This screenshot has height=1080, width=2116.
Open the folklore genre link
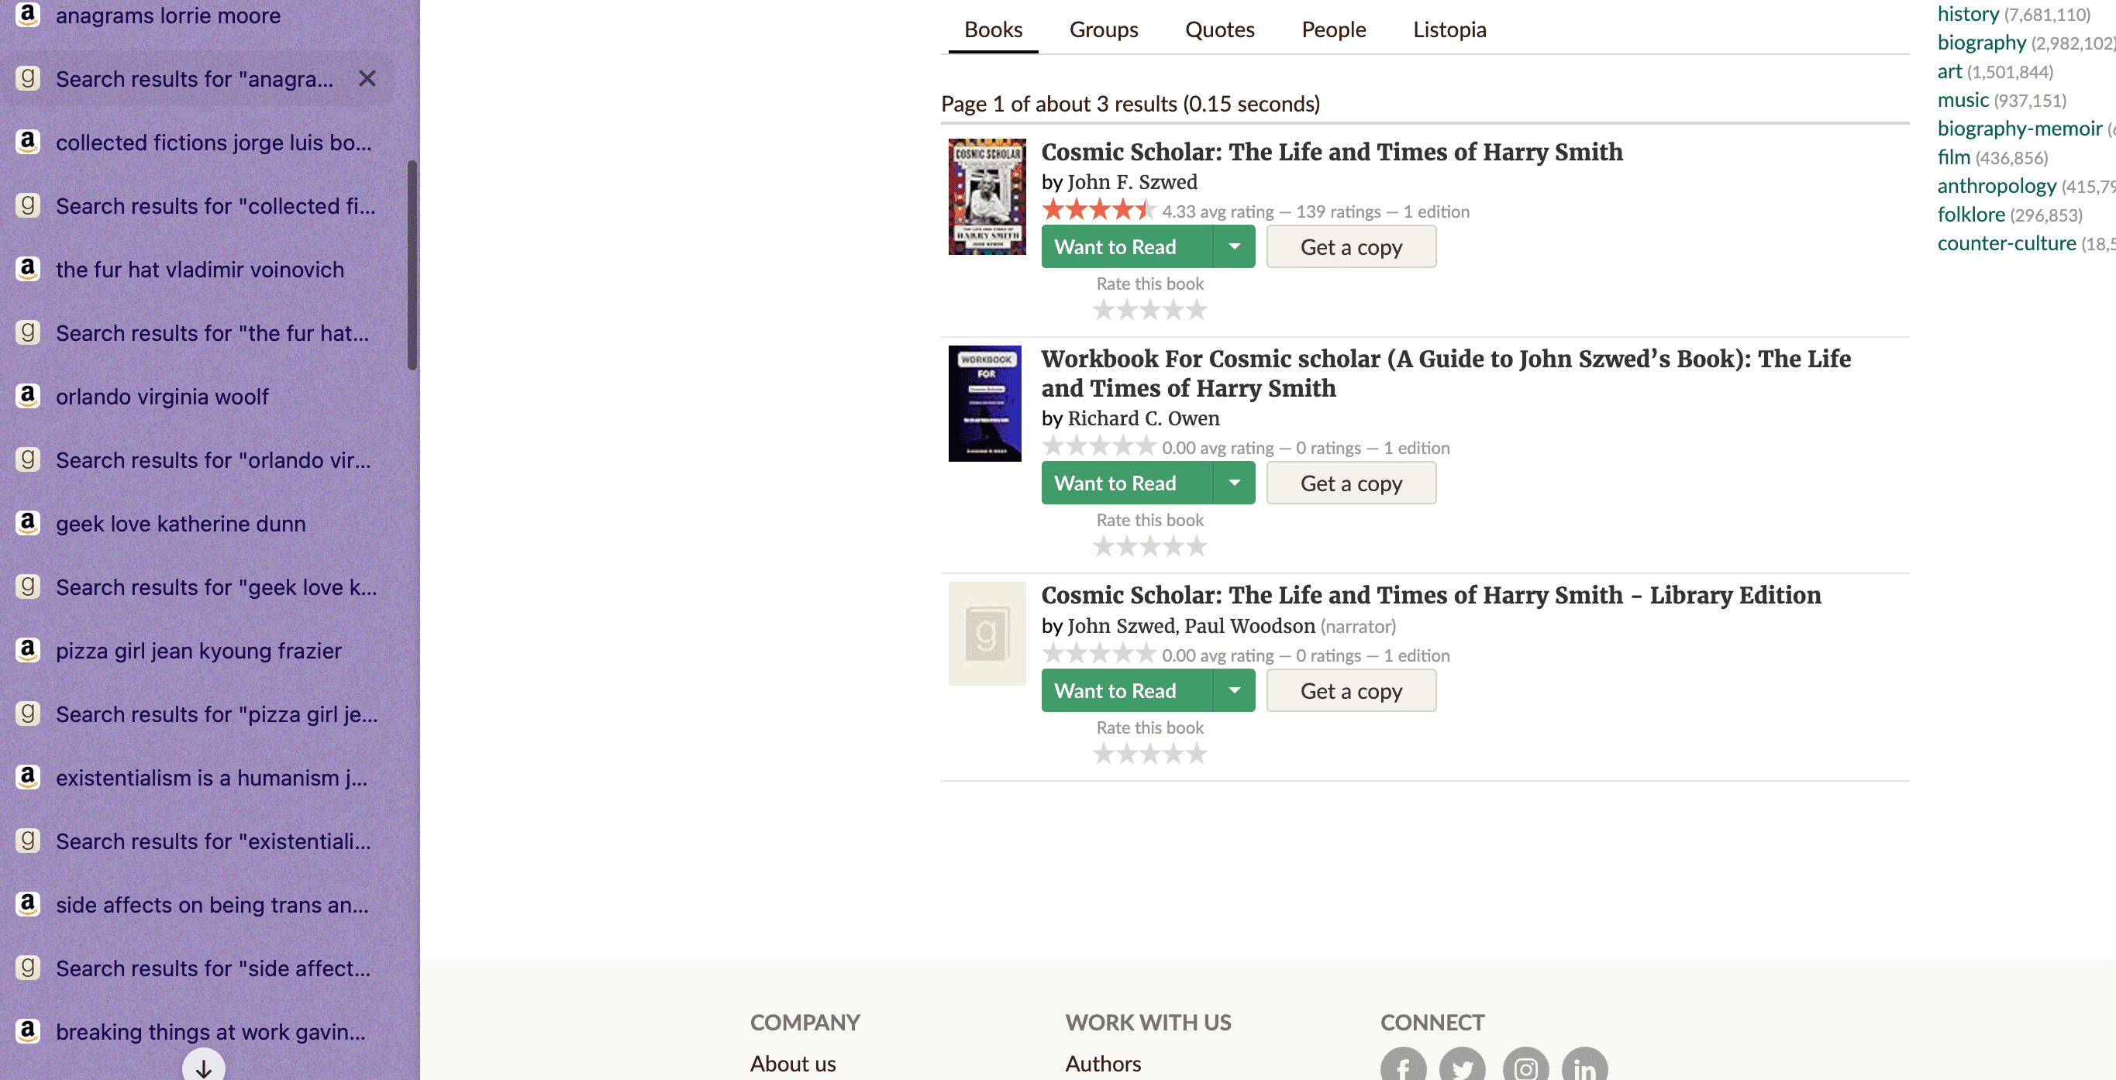(1970, 215)
